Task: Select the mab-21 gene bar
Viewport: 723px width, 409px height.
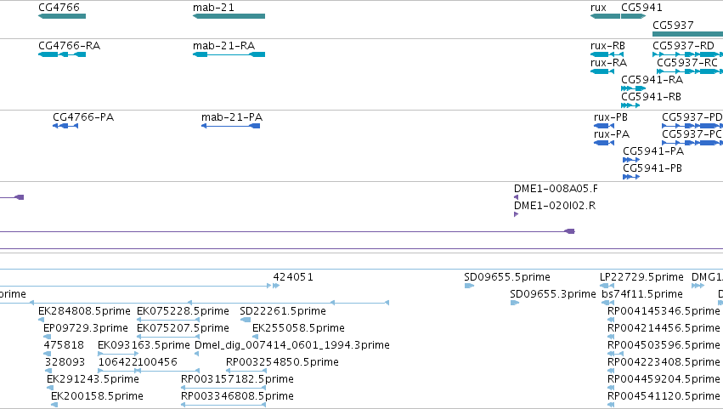Action: [x=229, y=16]
